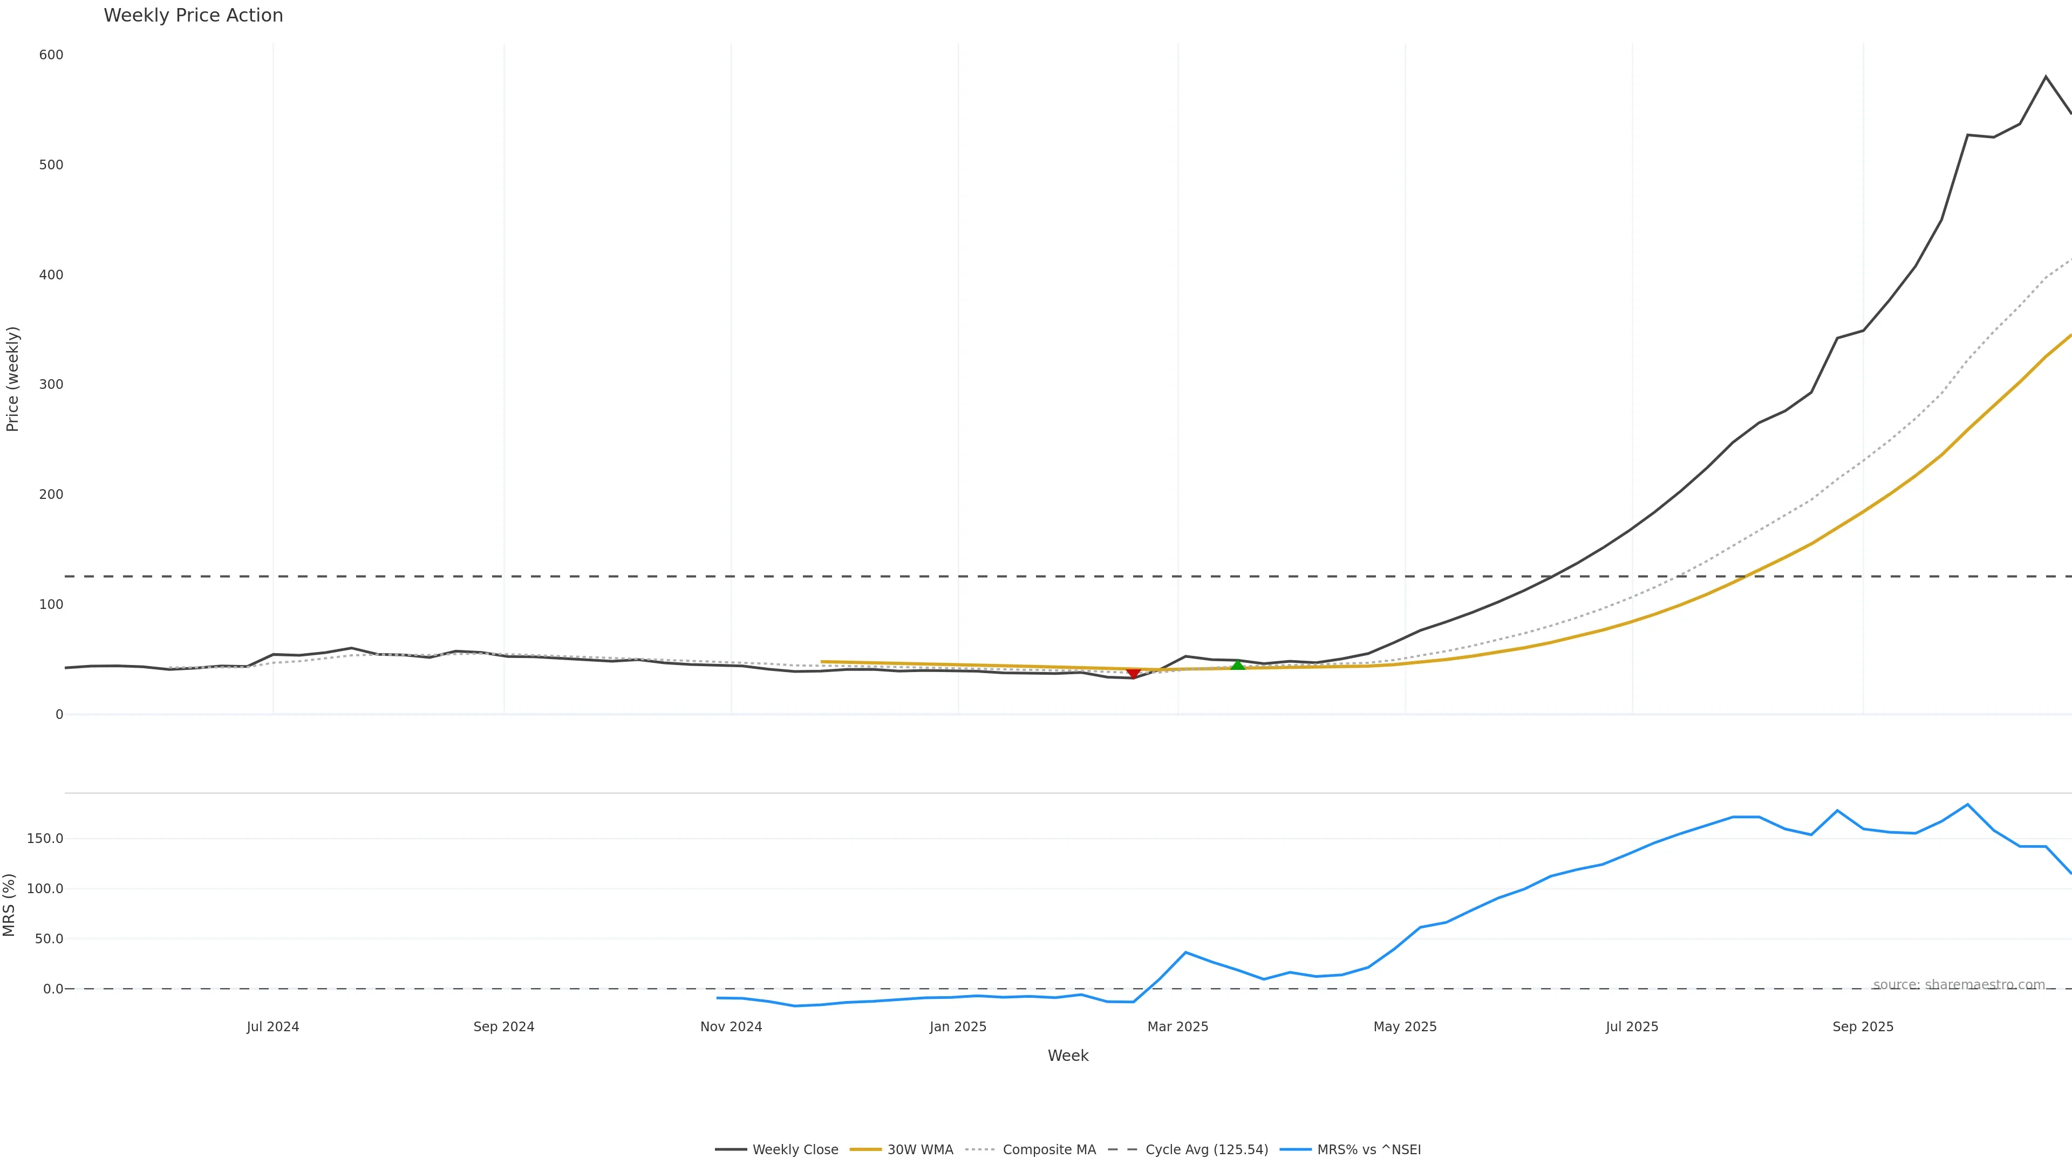Click the MRS (%) y-axis title
Screen dimensions: 2072x1165
coord(10,904)
